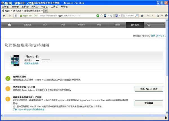Go to the Firefox home page icon

[142, 15]
